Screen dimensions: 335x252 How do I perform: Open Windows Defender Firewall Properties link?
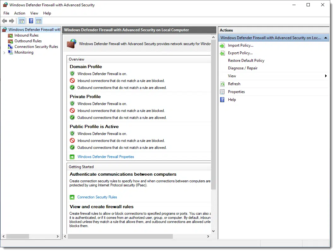[106, 157]
